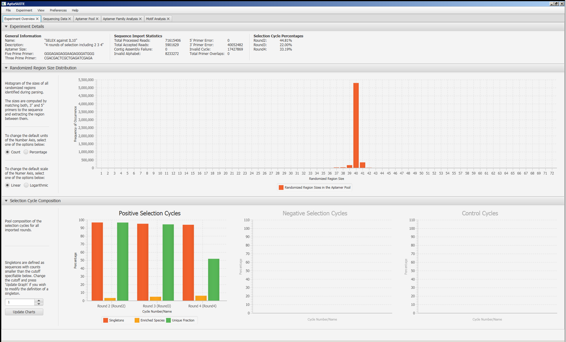Screen dimensions: 566x342
Task: Close the Motif Analysis tab
Action: point(168,19)
